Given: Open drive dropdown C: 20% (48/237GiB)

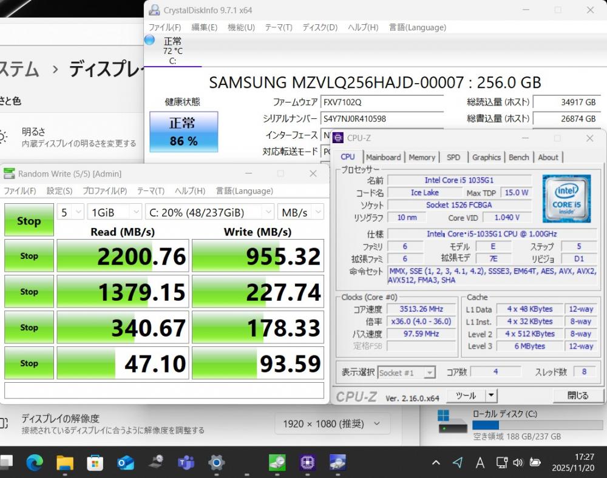Looking at the screenshot, I should click(x=209, y=212).
